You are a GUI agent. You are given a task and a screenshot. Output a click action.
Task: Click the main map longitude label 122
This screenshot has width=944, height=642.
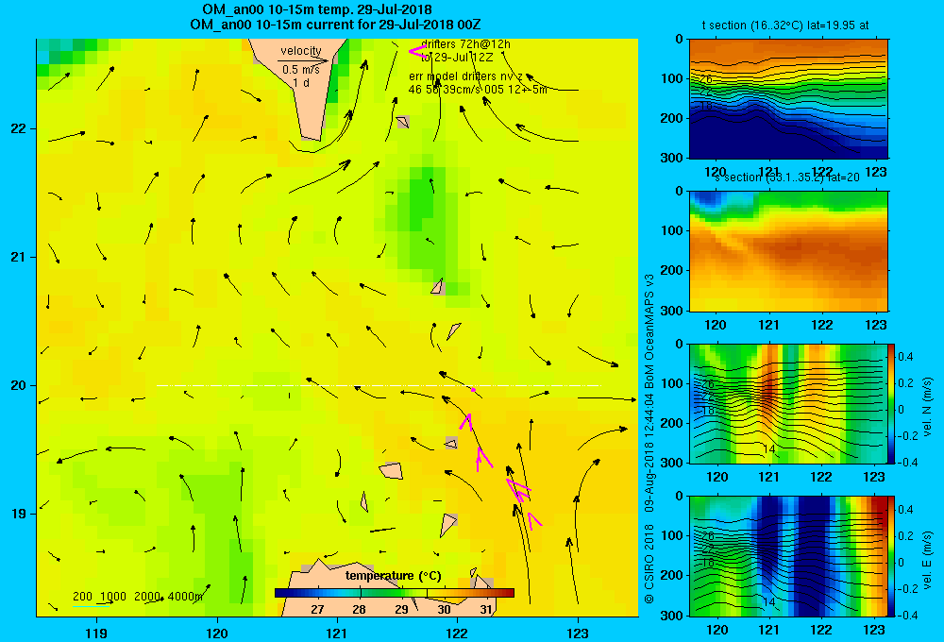pyautogui.click(x=458, y=633)
